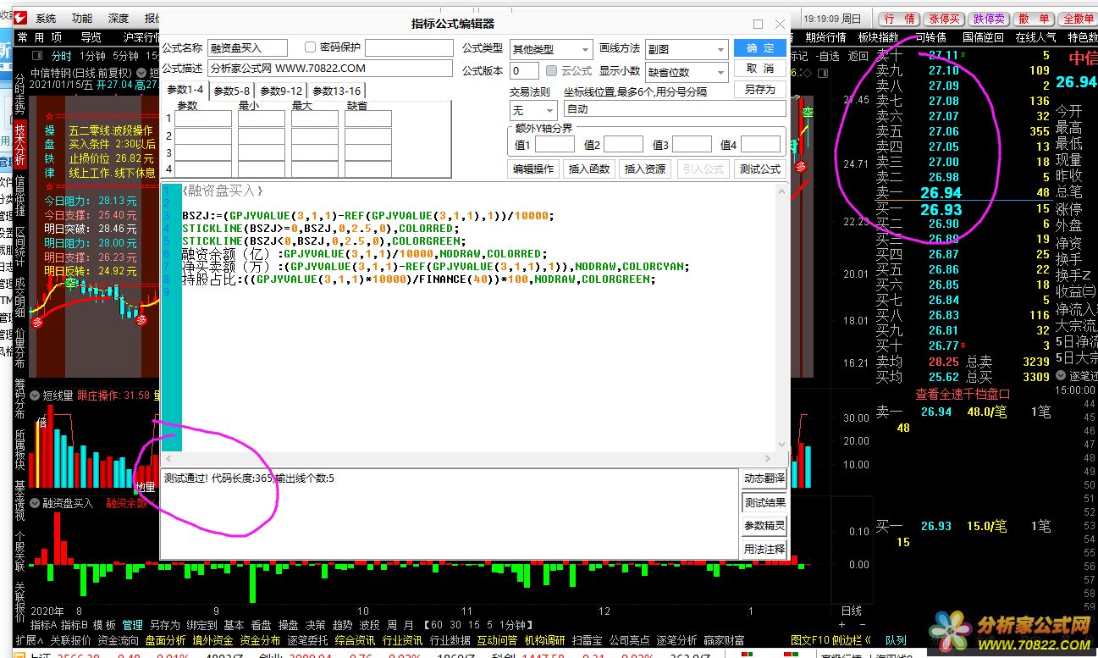Click the 侧边栏 toggle
This screenshot has width=1098, height=658.
point(851,640)
